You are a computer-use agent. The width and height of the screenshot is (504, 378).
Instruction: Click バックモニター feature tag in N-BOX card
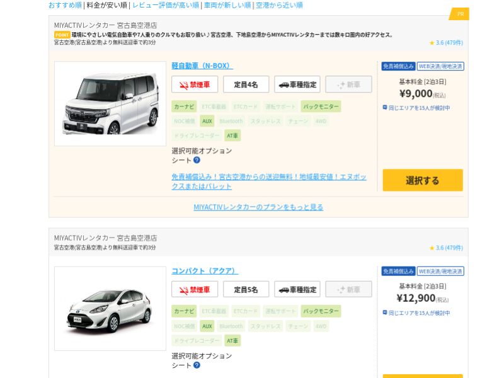(321, 106)
